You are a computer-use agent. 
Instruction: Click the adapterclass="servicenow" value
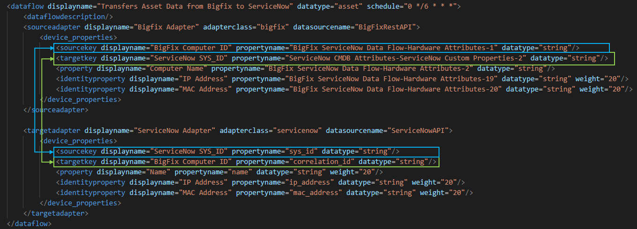click(296, 130)
